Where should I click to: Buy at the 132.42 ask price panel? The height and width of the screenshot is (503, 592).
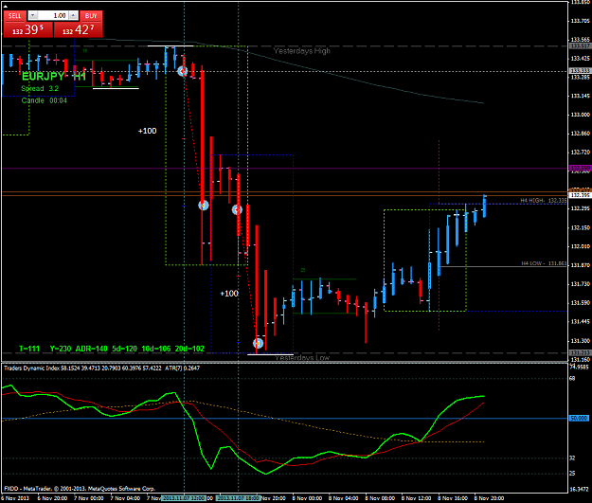(79, 29)
